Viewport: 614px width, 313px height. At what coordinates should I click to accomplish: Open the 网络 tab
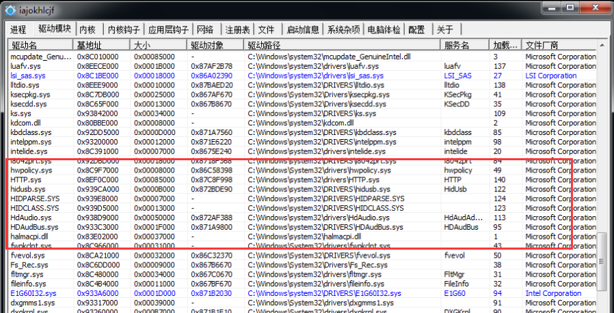point(205,29)
